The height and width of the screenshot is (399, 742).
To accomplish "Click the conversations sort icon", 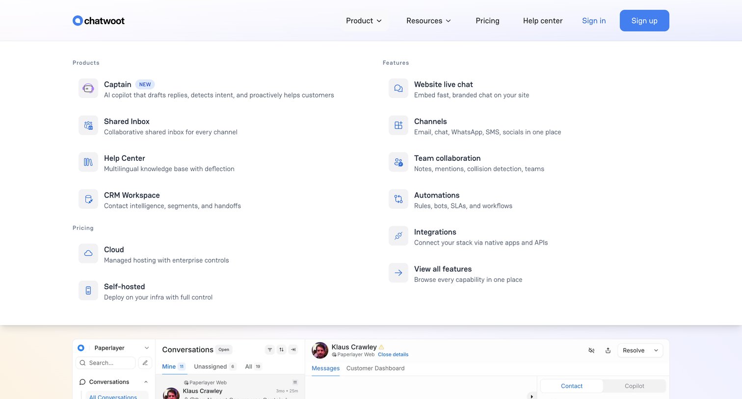I will pyautogui.click(x=281, y=349).
